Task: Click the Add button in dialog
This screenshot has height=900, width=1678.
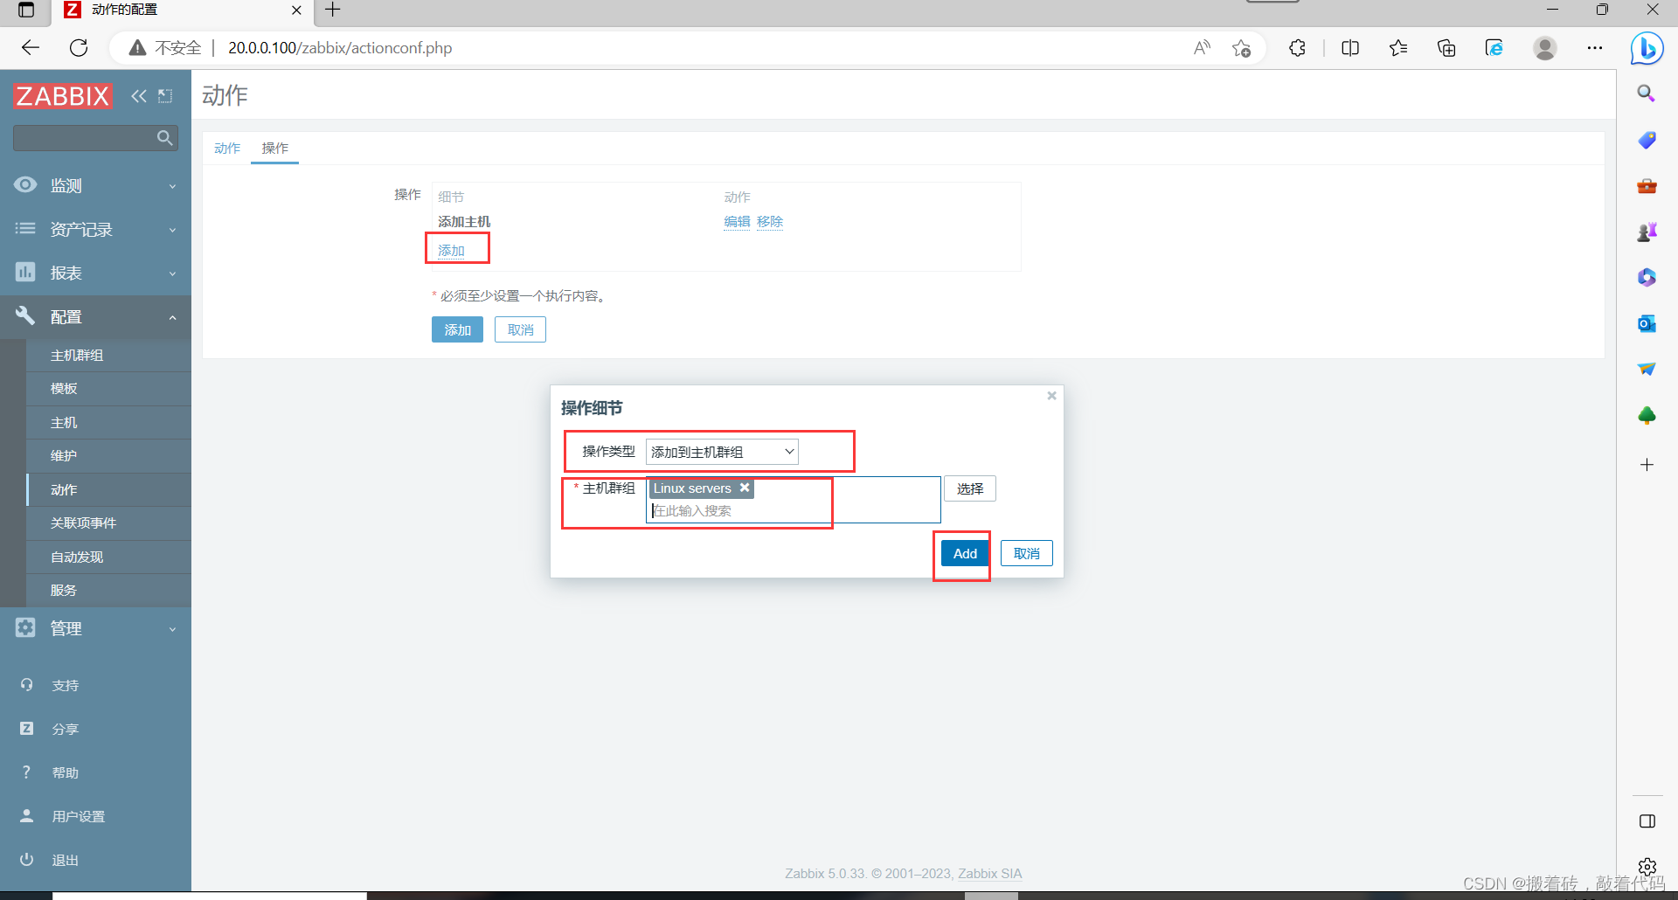Action: pos(965,553)
